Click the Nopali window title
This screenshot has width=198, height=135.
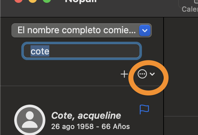point(81,1)
